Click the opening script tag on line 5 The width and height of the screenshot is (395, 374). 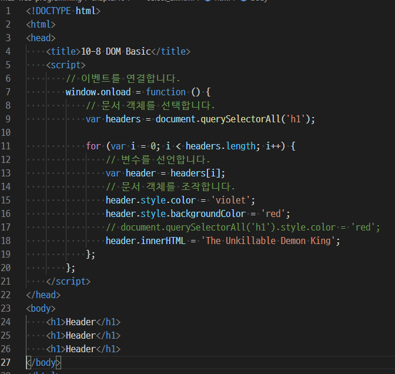pos(65,65)
